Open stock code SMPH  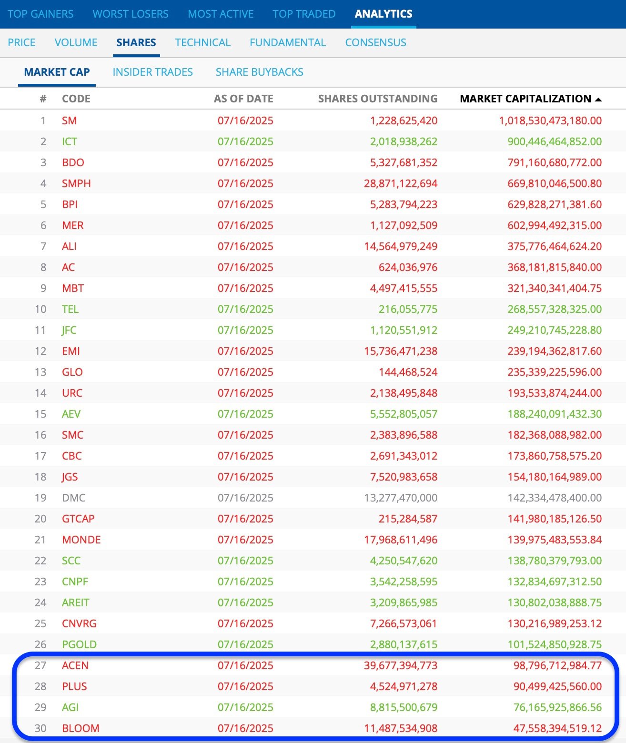click(x=76, y=183)
